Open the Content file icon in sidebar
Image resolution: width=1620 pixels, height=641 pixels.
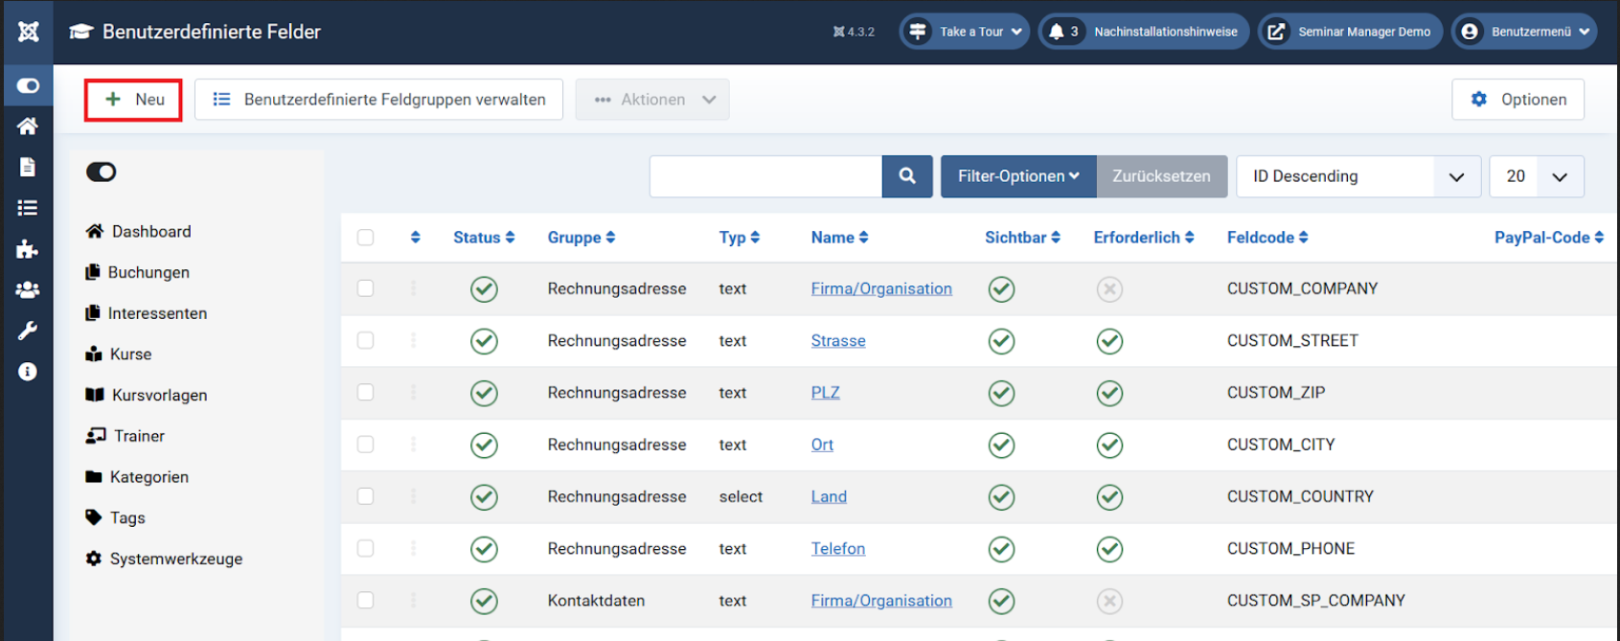pyautogui.click(x=28, y=167)
